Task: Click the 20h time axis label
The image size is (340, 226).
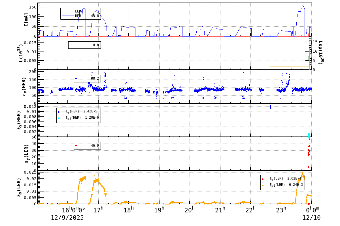Action: [x=190, y=210]
